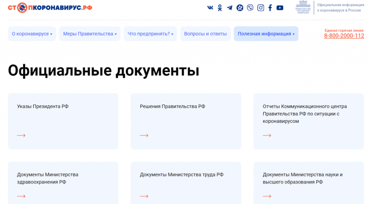Open «Решения Правительства РФ» card
The image size is (372, 204).
[186, 121]
